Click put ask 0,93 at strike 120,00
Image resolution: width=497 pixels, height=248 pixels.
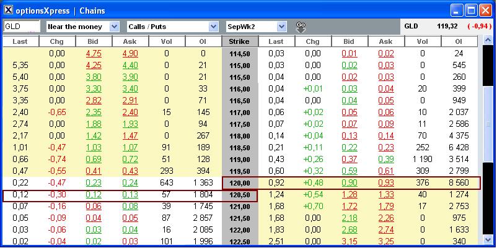click(x=385, y=183)
